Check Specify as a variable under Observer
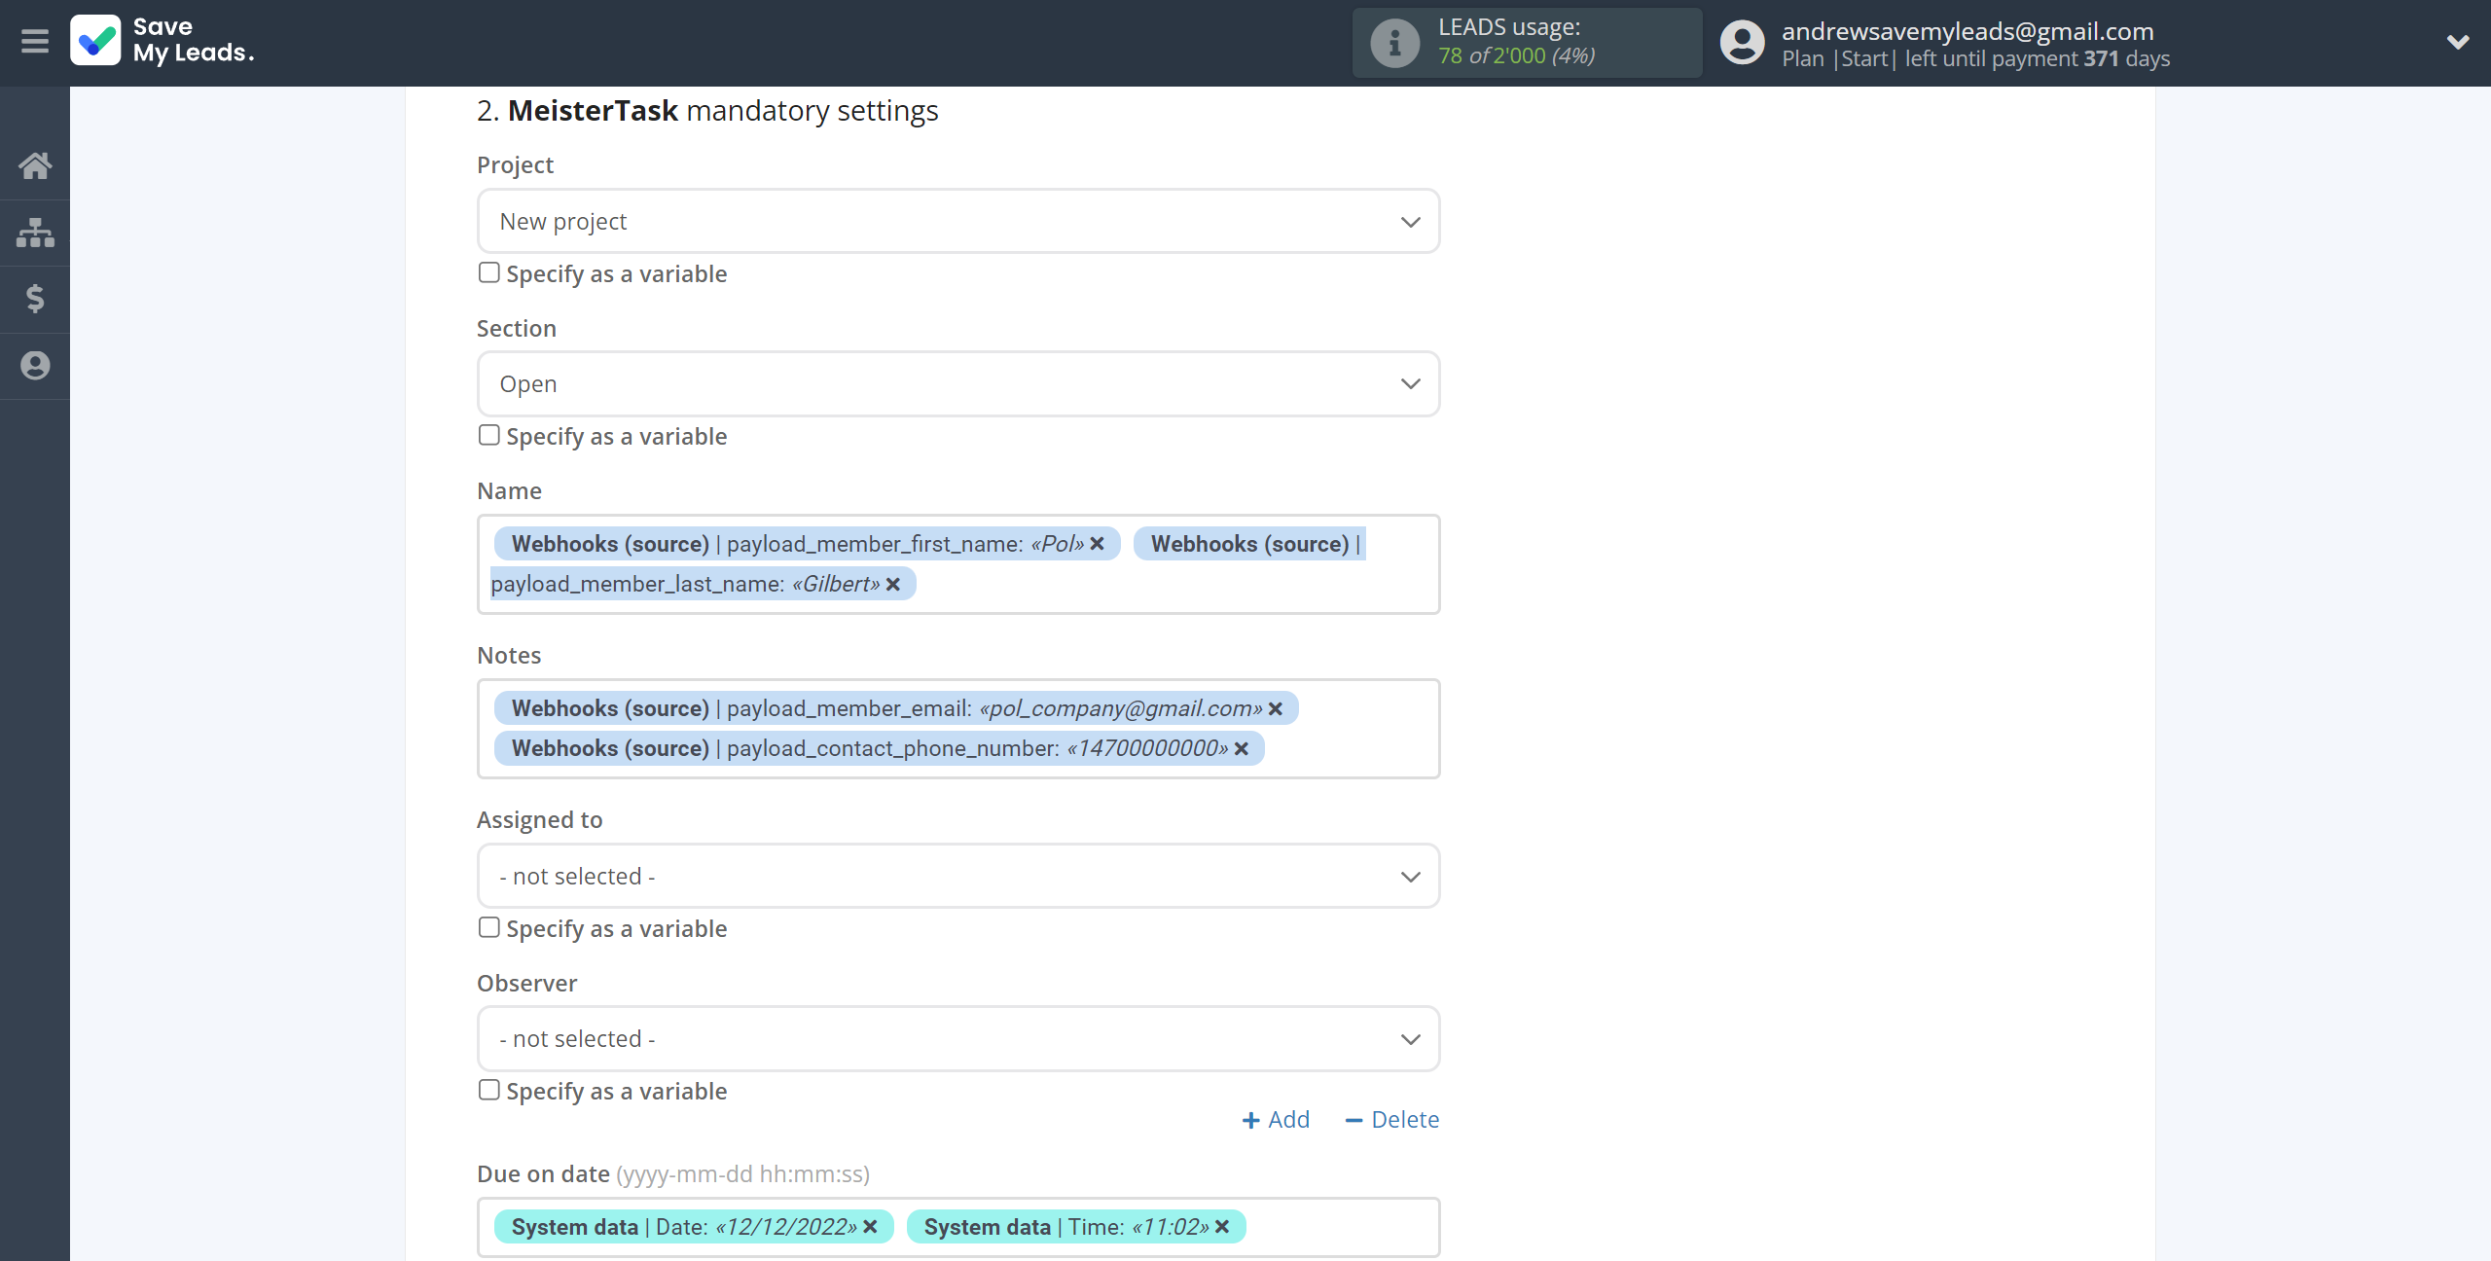Screen dimensions: 2491x1261 (488, 1090)
